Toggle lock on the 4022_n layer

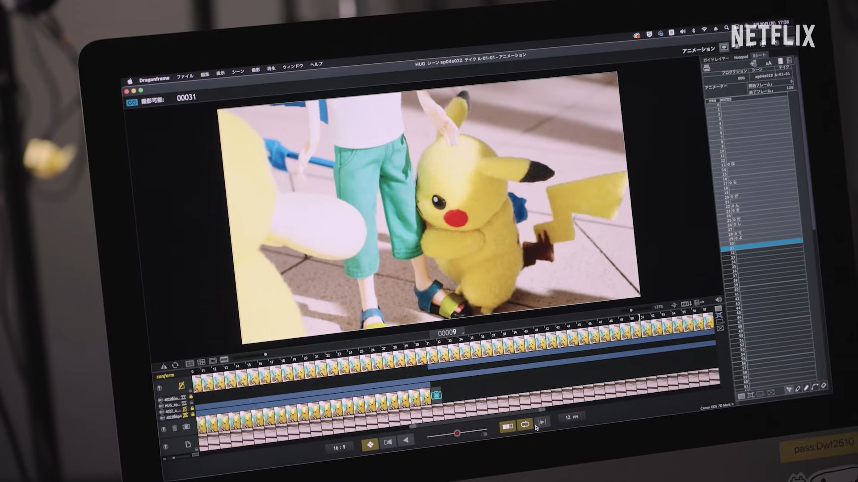click(192, 408)
